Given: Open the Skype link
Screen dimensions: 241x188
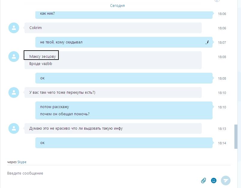Looking at the screenshot, I should (22, 162).
